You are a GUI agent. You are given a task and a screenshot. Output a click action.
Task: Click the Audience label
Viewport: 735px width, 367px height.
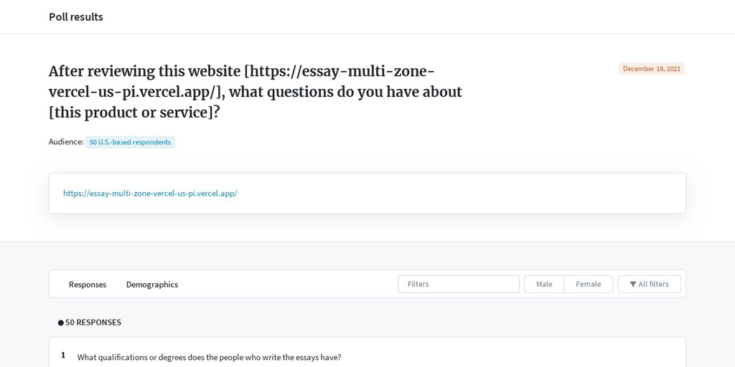click(66, 142)
